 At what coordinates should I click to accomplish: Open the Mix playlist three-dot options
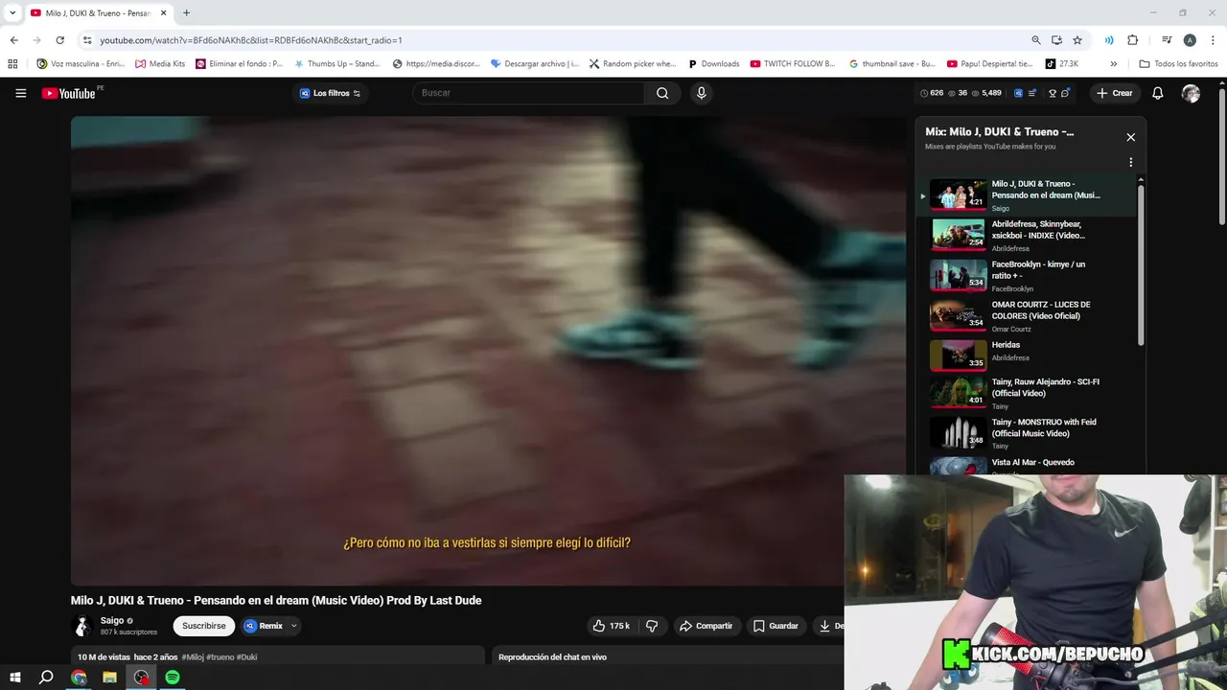coord(1131,162)
